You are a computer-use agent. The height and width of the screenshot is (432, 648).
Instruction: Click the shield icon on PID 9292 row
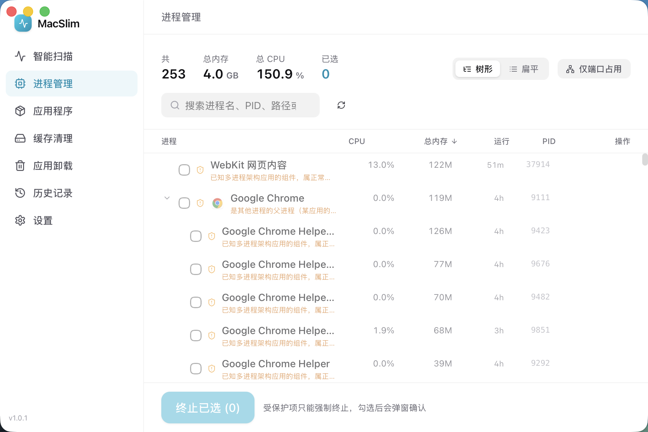tap(212, 369)
